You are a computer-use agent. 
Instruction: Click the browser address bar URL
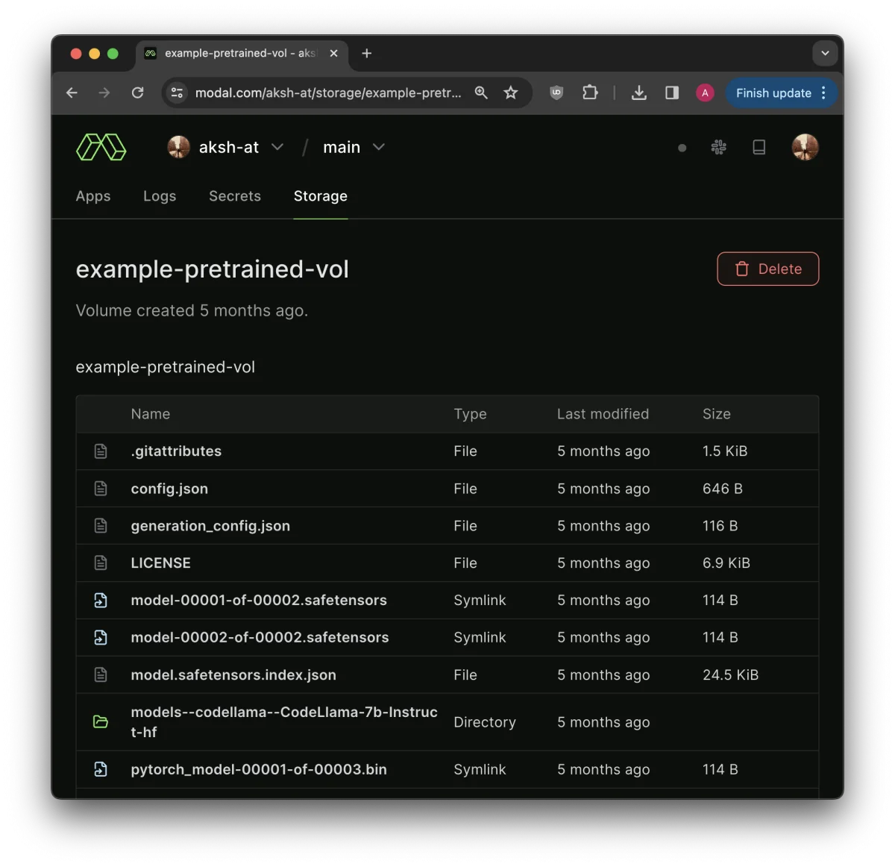(328, 93)
